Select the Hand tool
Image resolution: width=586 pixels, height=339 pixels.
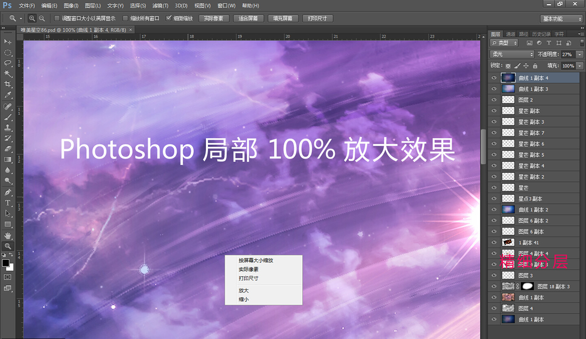pos(8,236)
